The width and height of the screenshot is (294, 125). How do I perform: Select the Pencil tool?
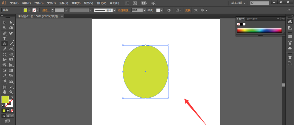click(x=5, y=49)
